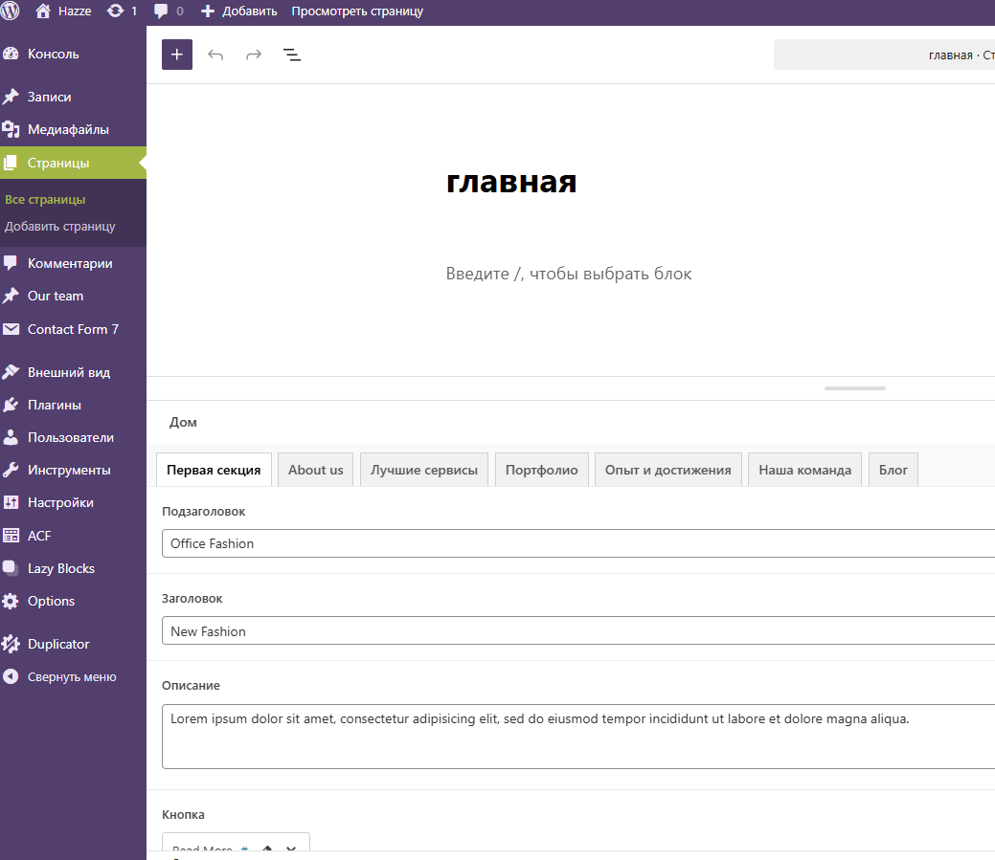Screen dimensions: 995x860
Task: Switch to the Наша команда tab
Action: (x=804, y=470)
